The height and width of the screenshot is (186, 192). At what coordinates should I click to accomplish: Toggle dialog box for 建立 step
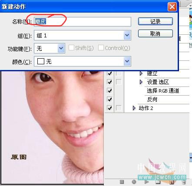[x=119, y=73]
